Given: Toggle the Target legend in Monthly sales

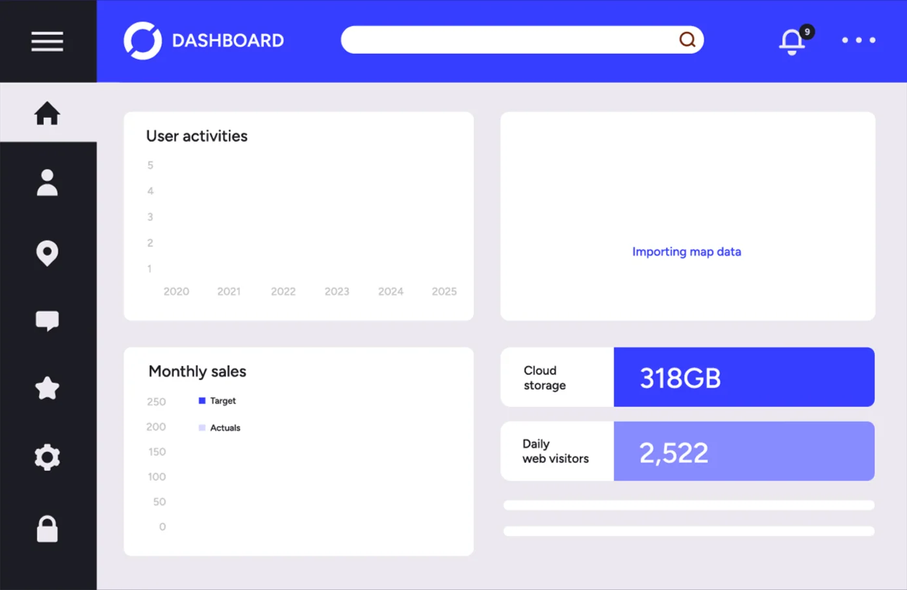Looking at the screenshot, I should pyautogui.click(x=218, y=401).
